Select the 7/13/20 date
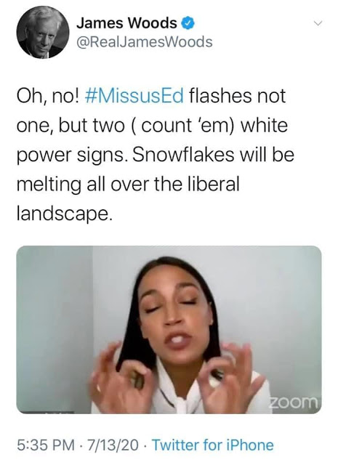338x465 pixels. [x=113, y=445]
